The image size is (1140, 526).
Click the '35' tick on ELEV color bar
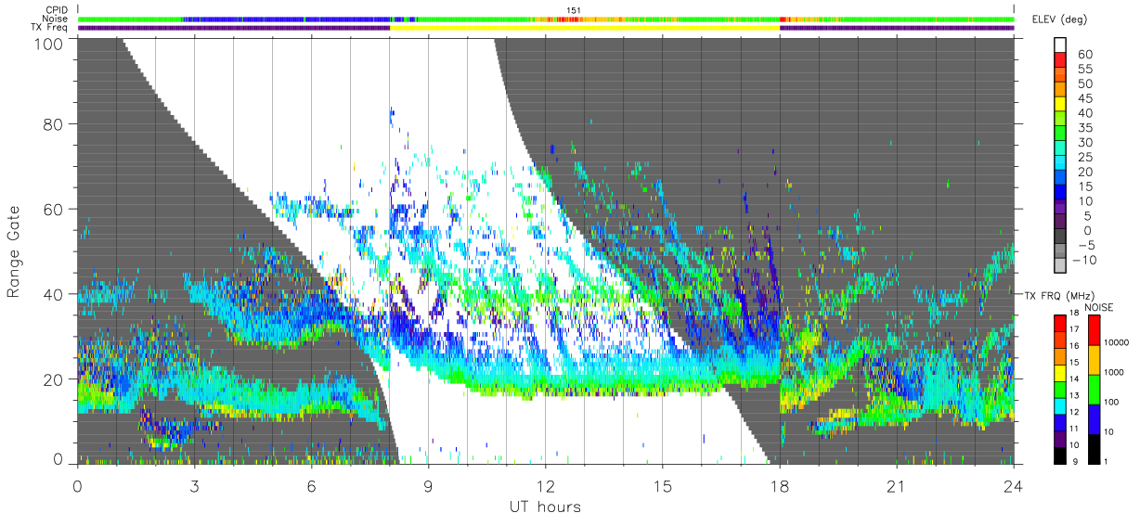tap(1084, 128)
